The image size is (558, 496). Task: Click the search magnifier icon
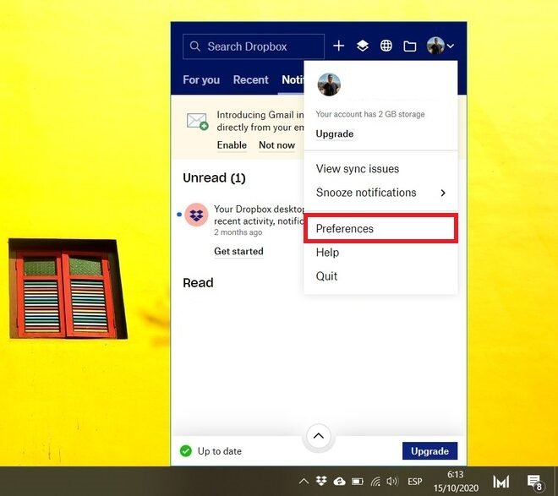(x=194, y=46)
